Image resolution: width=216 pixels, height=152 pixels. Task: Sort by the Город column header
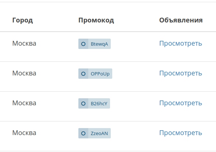point(23,20)
